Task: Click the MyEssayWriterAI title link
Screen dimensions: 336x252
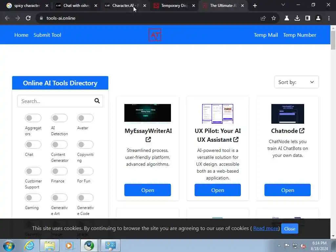Action: pos(148,131)
